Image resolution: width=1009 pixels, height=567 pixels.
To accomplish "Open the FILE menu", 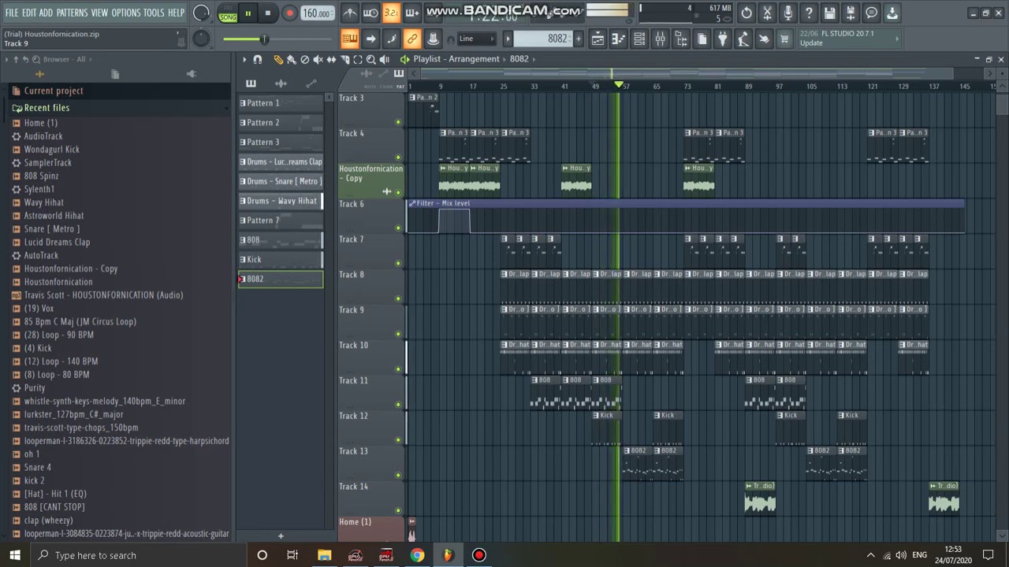I will click(12, 13).
